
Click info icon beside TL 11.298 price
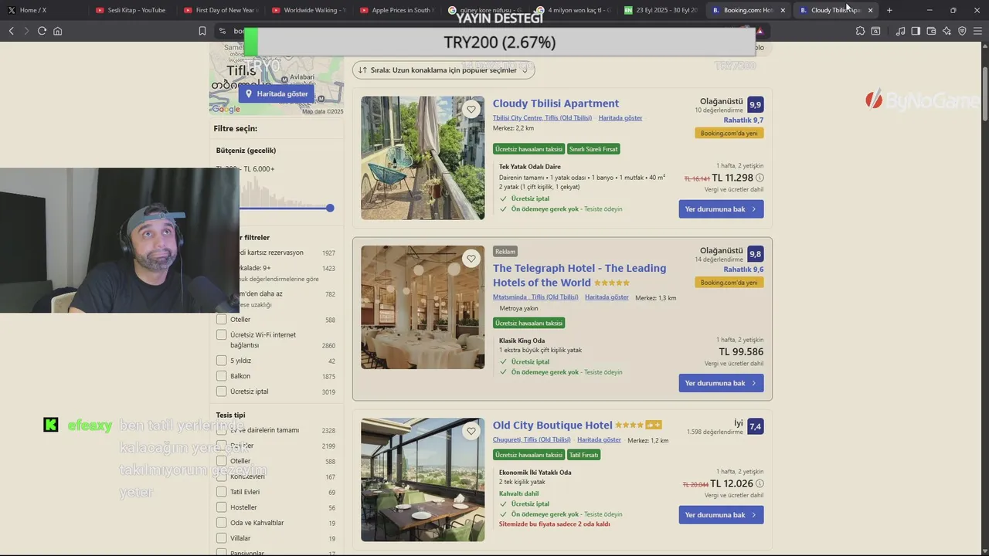(x=760, y=178)
